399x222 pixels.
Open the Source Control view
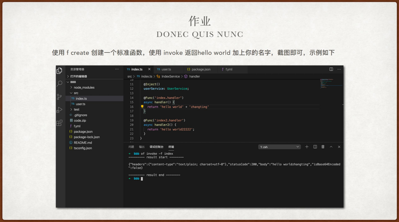(x=59, y=97)
